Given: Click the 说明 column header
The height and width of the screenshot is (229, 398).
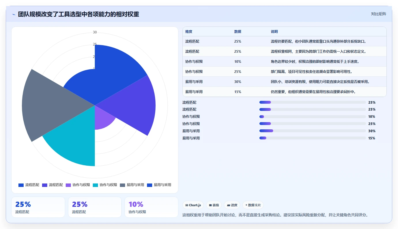Looking at the screenshot, I should (x=274, y=32).
